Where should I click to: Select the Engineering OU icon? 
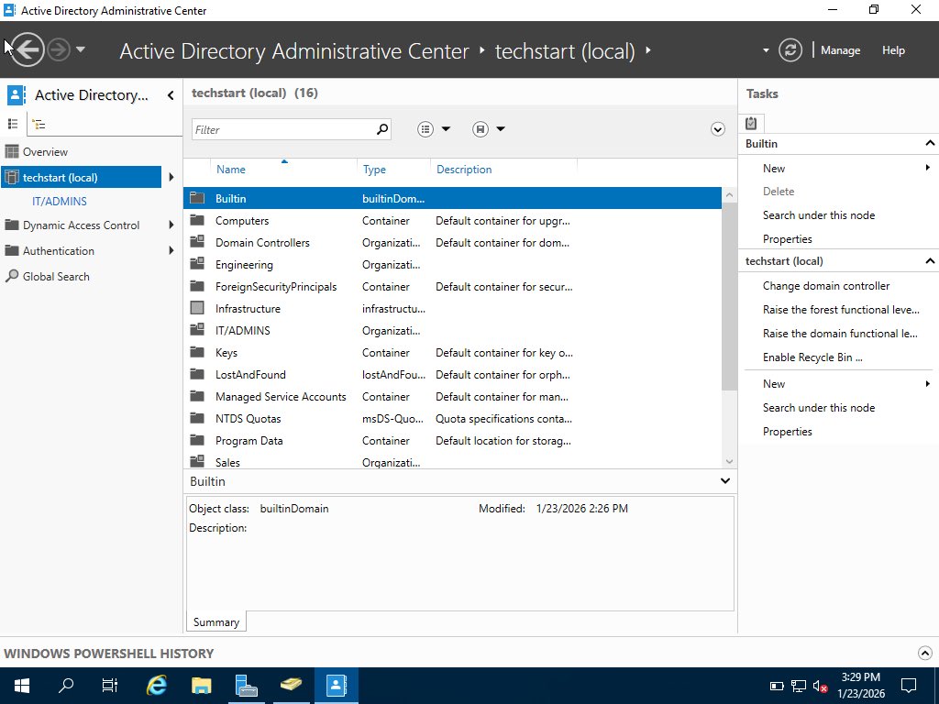197,264
